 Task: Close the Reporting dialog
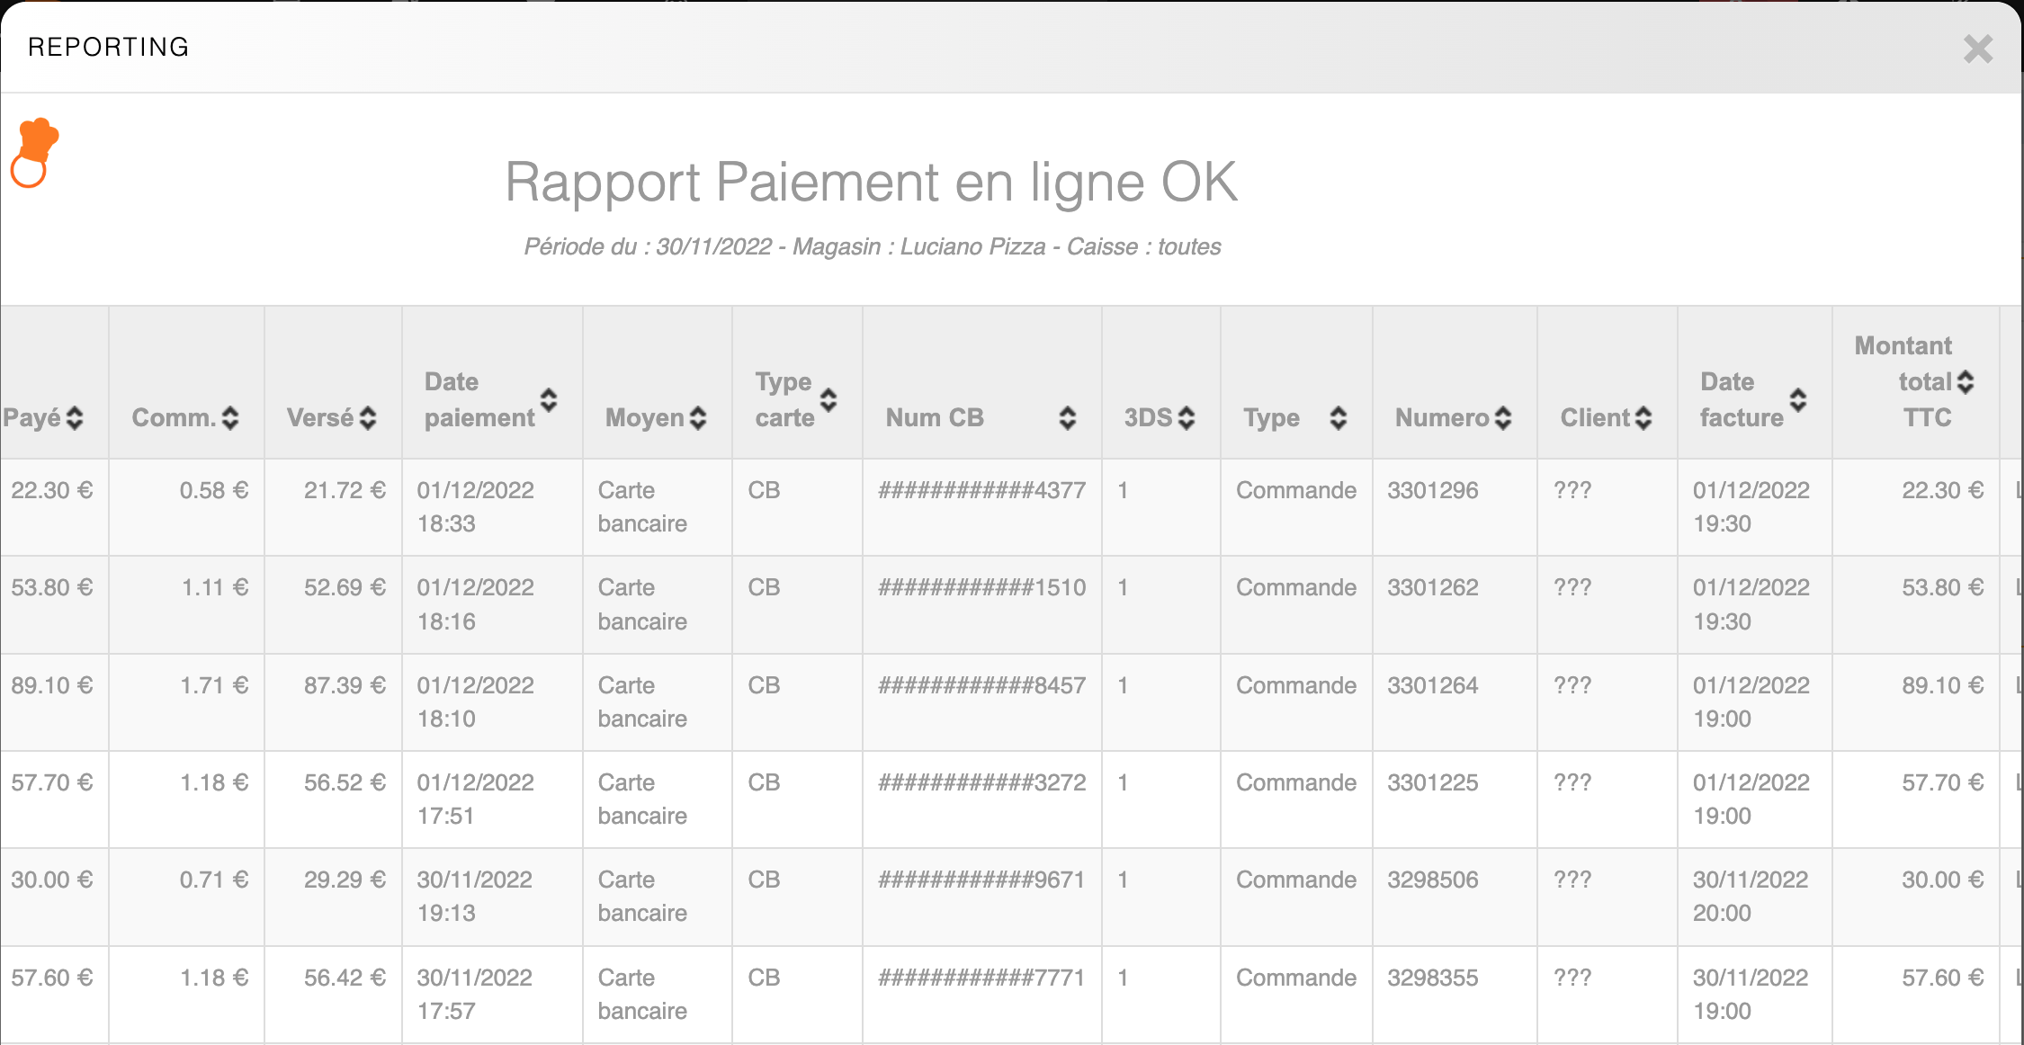point(1977,49)
